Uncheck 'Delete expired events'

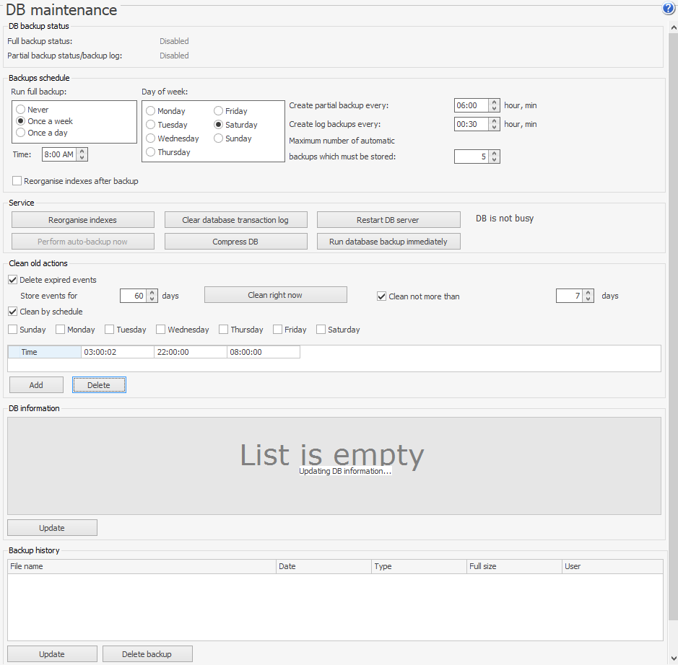click(x=13, y=280)
